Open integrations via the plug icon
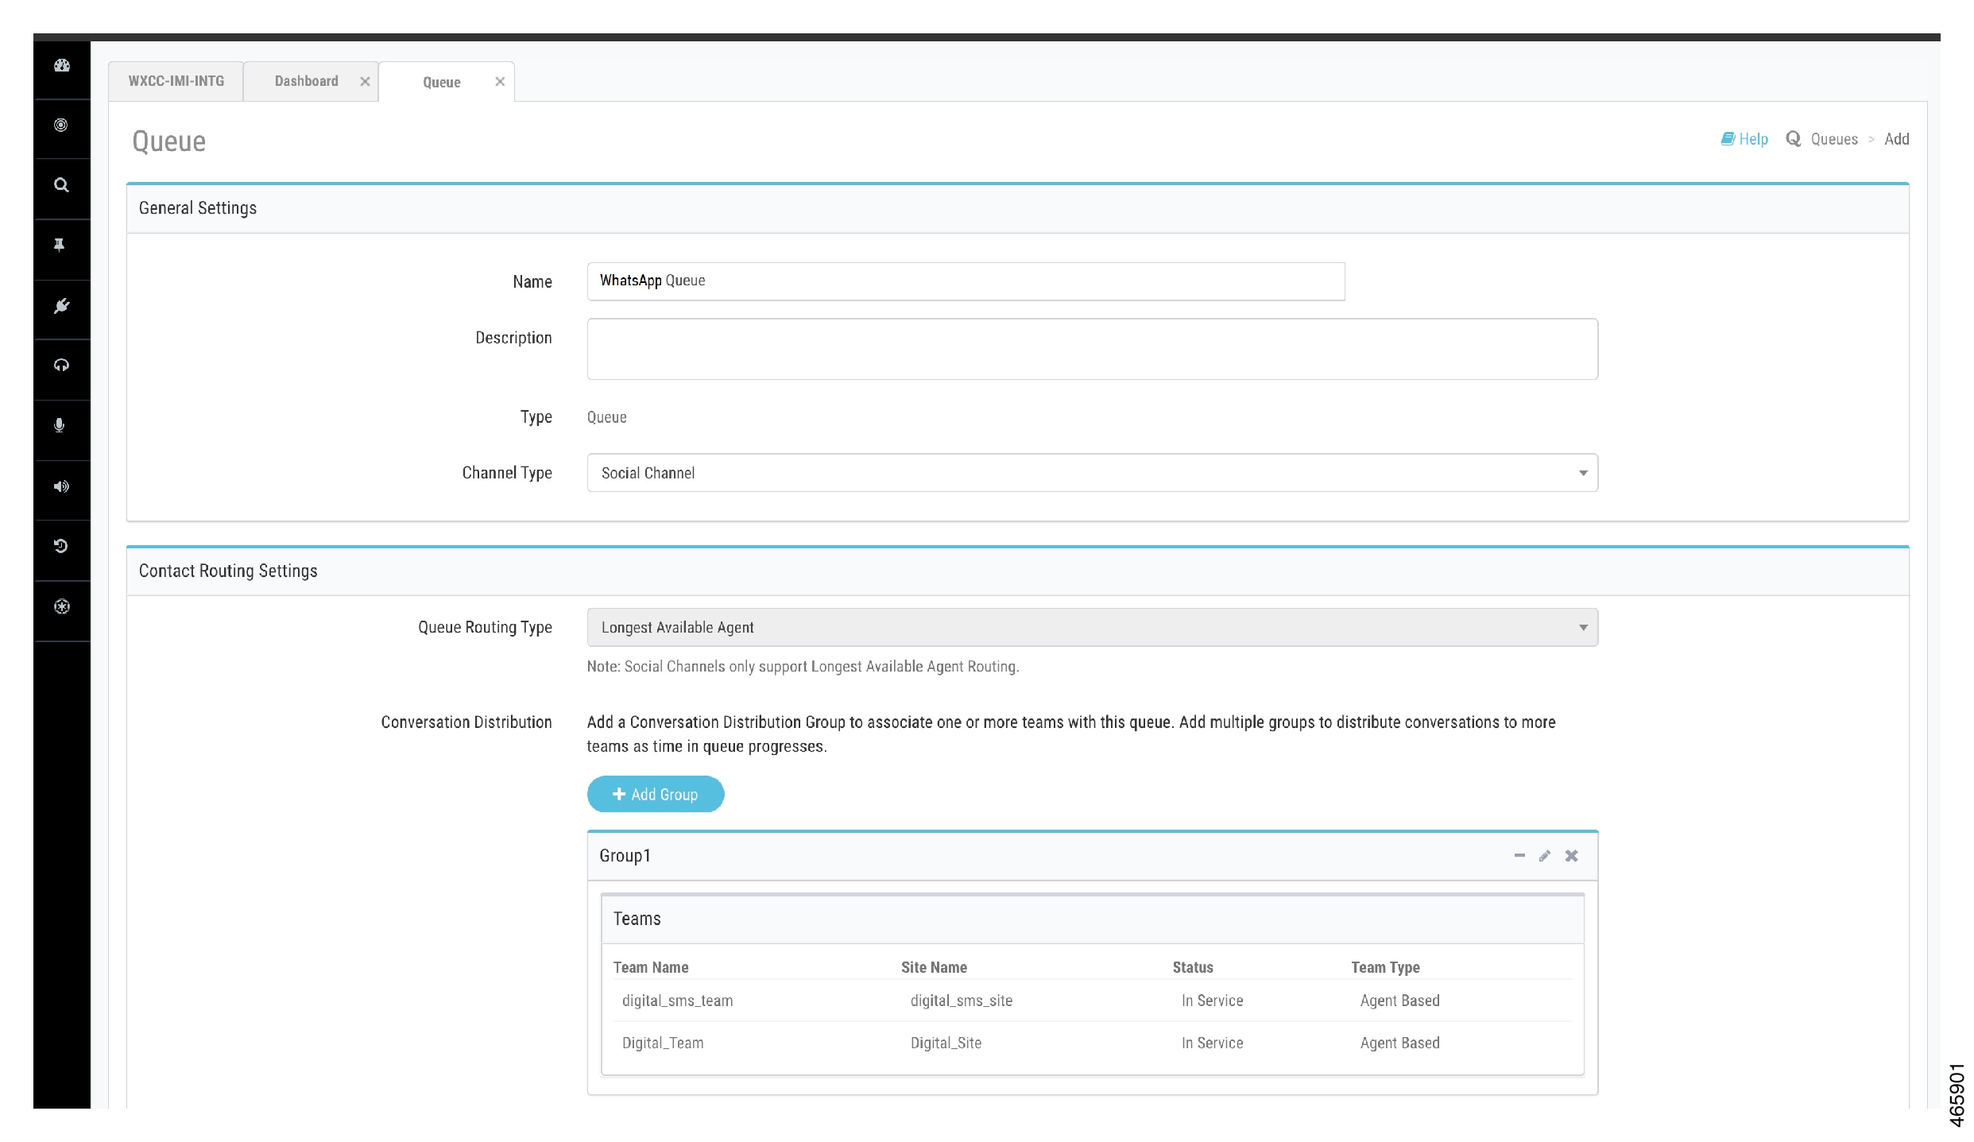1974x1142 pixels. click(61, 307)
